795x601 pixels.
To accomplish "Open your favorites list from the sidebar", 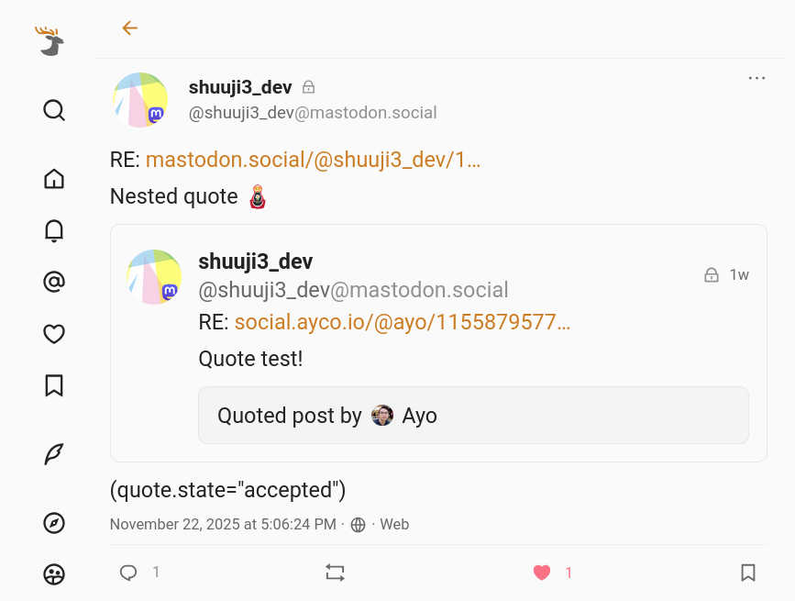I will tap(54, 334).
